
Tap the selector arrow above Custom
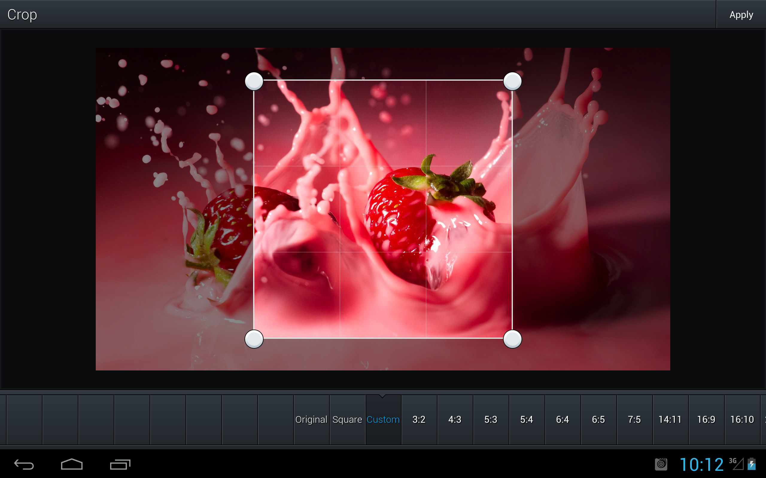click(x=383, y=397)
